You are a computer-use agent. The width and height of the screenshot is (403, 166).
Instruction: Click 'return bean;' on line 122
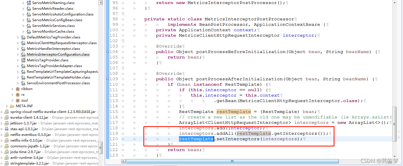[185, 150]
